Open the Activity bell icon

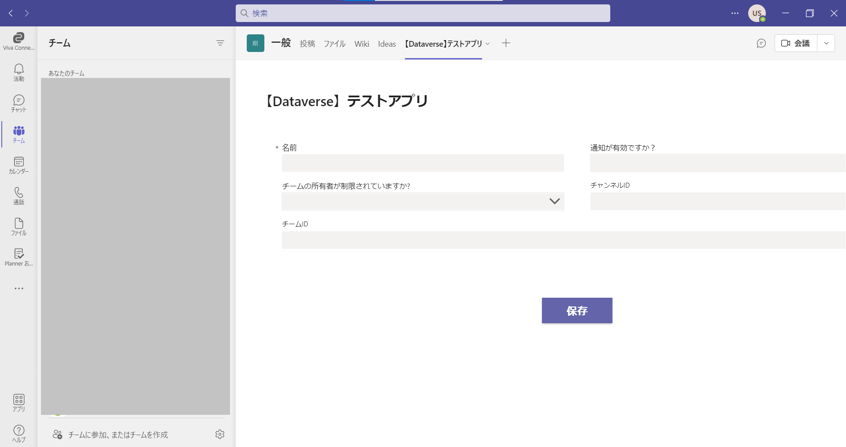(x=19, y=72)
